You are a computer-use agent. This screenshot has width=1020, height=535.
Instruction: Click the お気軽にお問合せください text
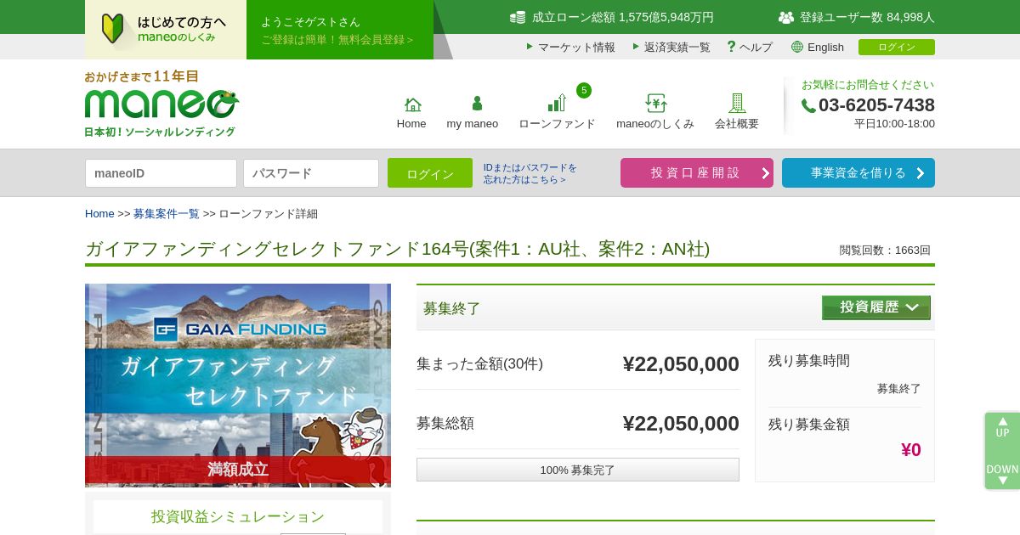click(x=868, y=85)
